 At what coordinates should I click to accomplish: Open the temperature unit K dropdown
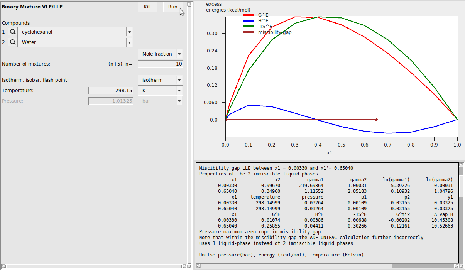click(x=179, y=91)
